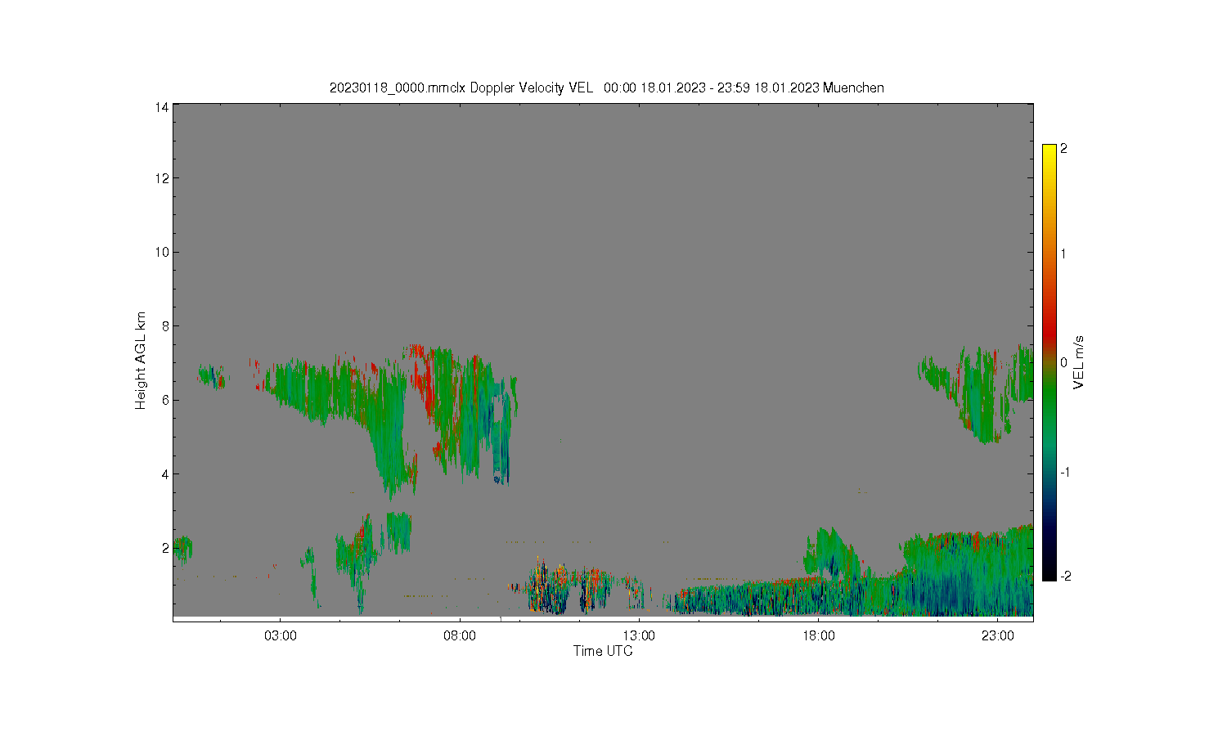
Task: Click the colorbar tick value -1
Action: pyautogui.click(x=1063, y=473)
